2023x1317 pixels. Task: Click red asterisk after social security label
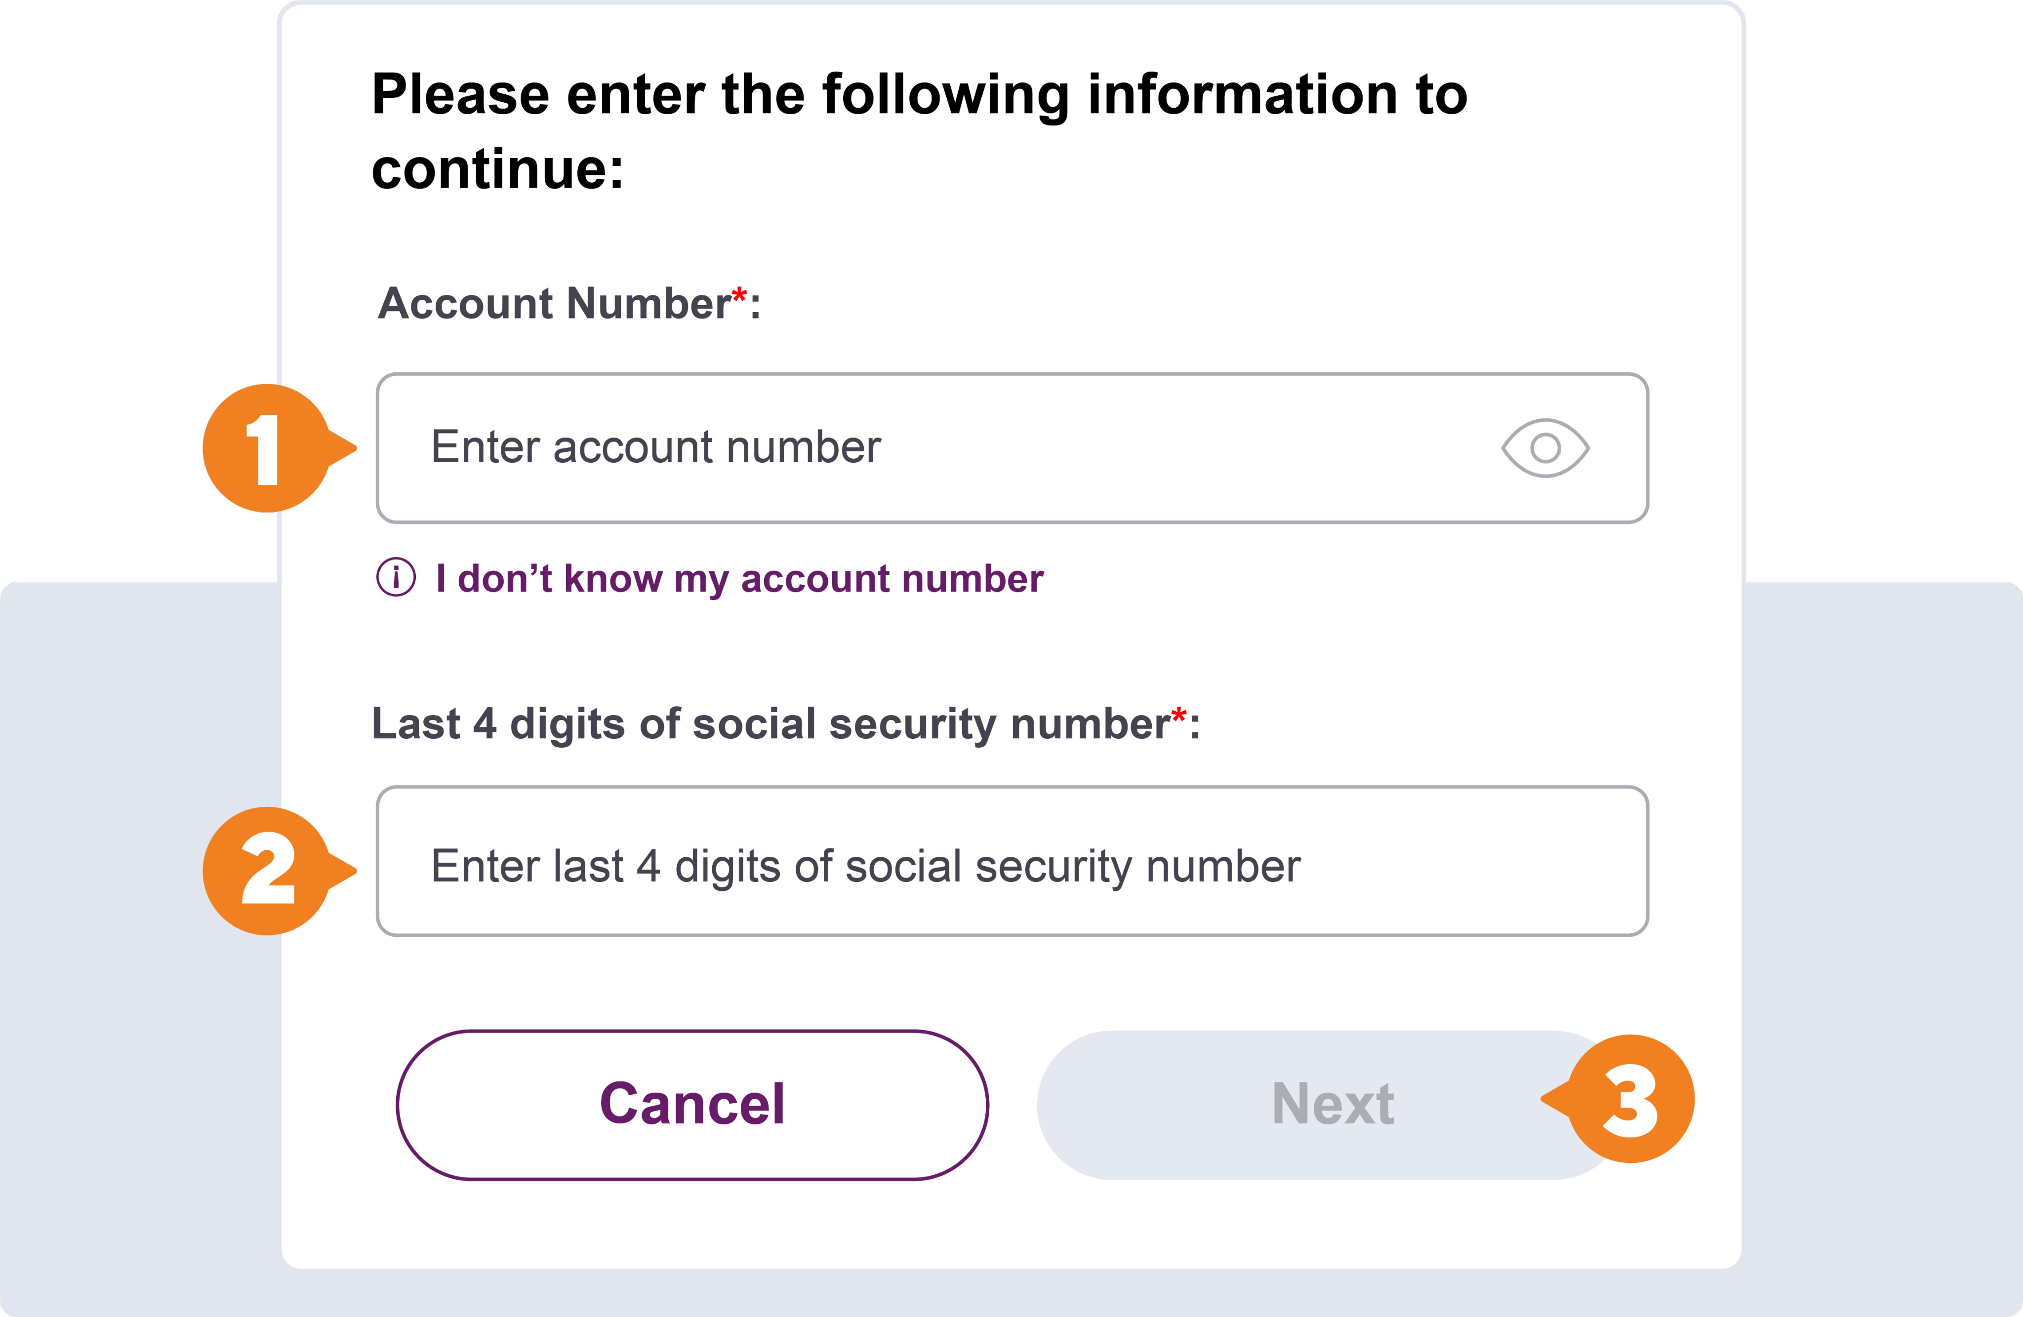(x=1179, y=716)
